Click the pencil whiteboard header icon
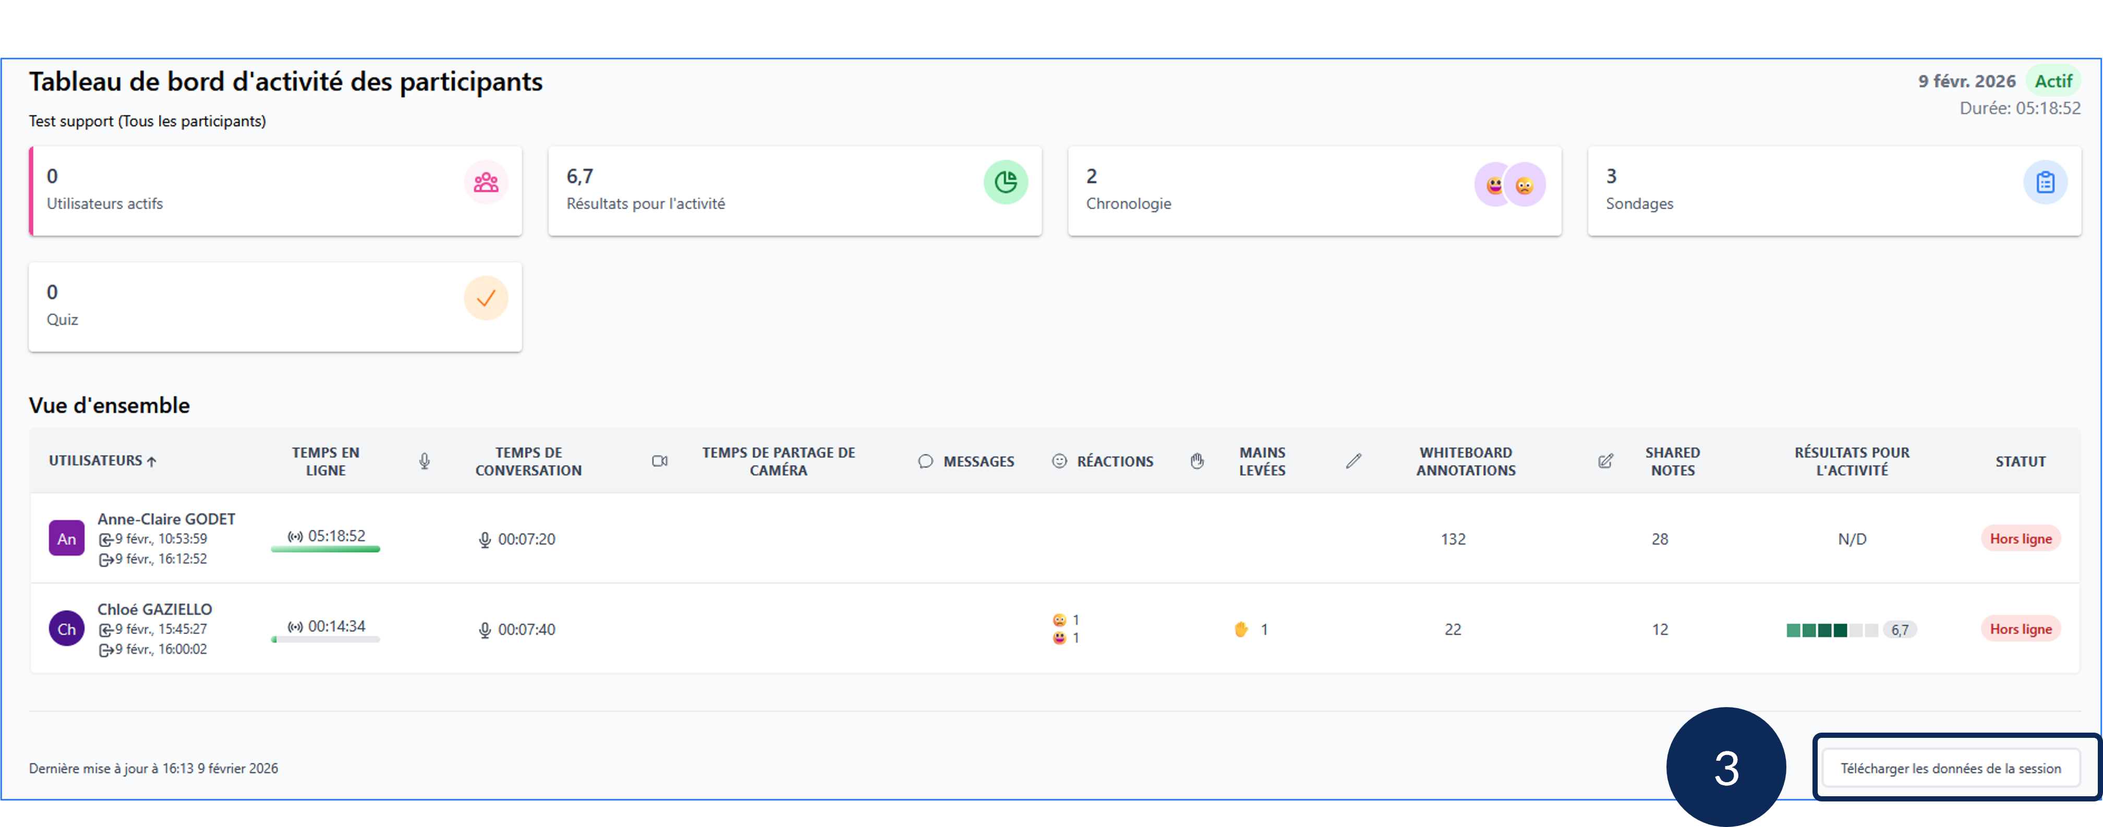Image resolution: width=2103 pixels, height=827 pixels. [1353, 461]
